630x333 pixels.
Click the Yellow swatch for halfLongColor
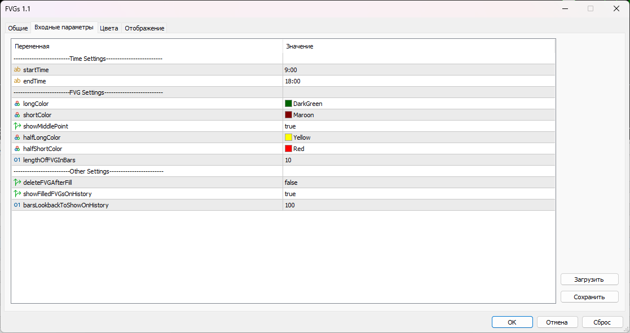tap(287, 137)
